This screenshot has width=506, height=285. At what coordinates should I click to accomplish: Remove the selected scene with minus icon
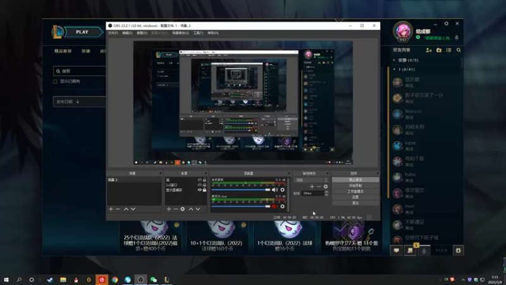tap(118, 209)
